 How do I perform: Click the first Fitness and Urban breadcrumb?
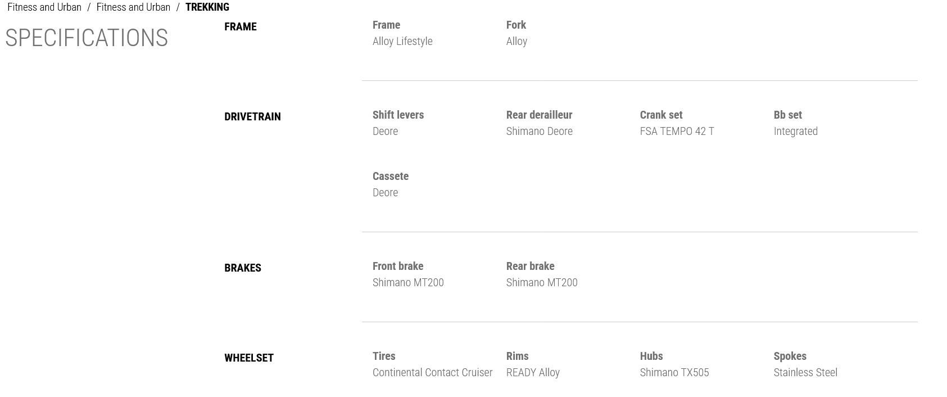tap(44, 7)
